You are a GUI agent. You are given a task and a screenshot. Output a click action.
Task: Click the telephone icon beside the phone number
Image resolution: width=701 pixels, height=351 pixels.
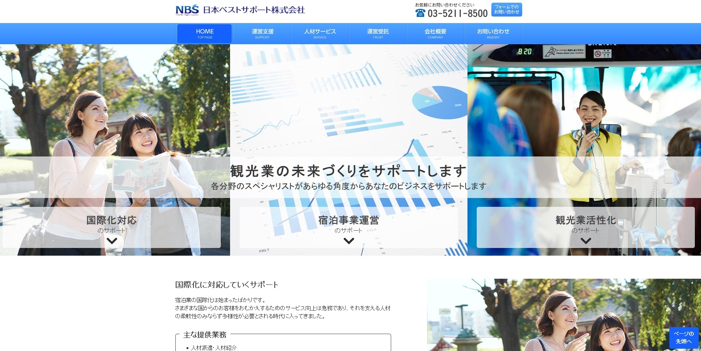[x=420, y=13]
